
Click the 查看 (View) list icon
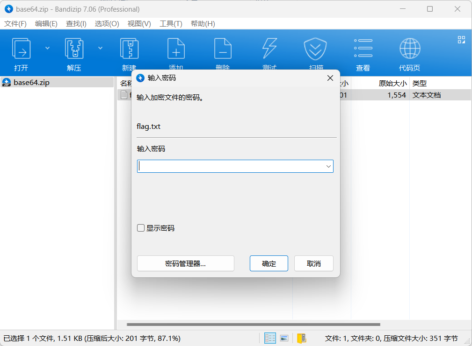[363, 49]
